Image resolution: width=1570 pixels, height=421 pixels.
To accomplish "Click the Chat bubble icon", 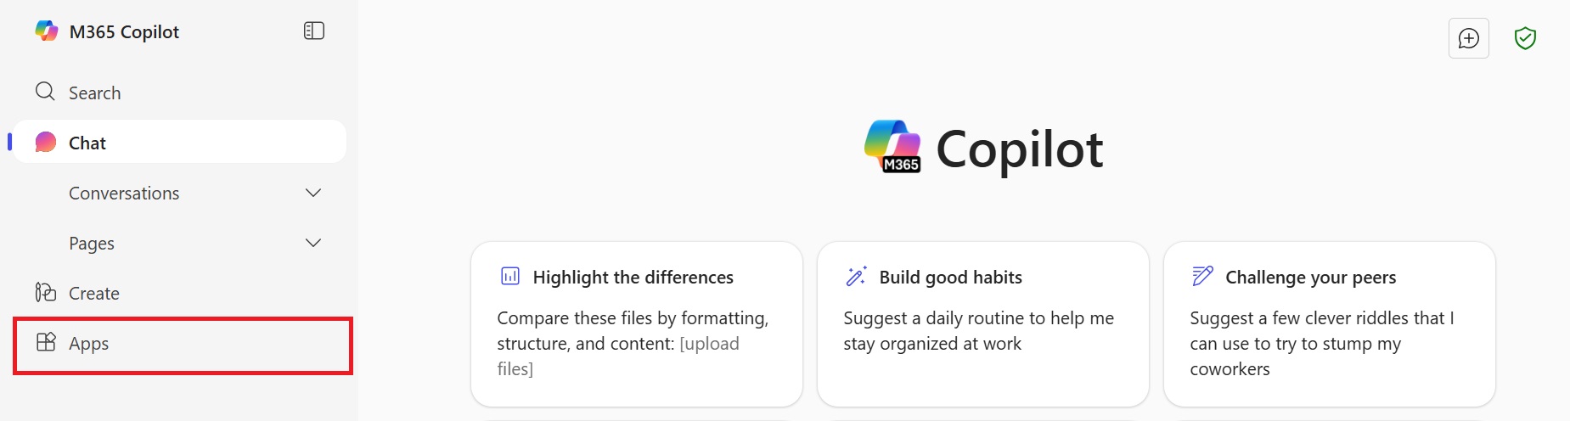I will [46, 143].
